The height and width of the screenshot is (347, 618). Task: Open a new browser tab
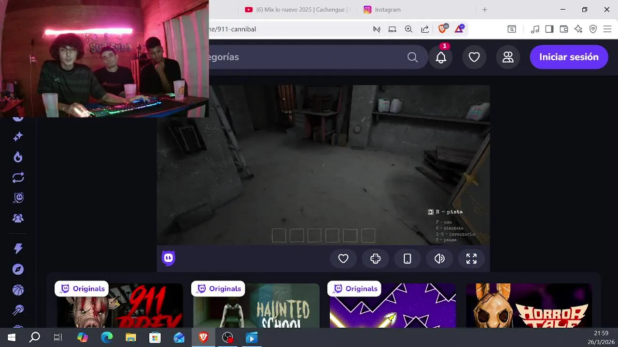[485, 10]
